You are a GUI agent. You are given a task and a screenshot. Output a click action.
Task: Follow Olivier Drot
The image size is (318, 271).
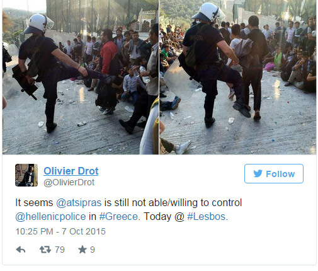pos(274,173)
